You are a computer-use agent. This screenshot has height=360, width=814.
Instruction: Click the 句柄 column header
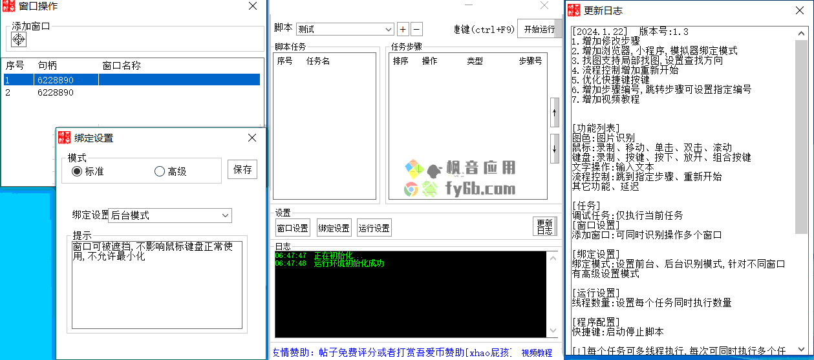click(x=48, y=65)
